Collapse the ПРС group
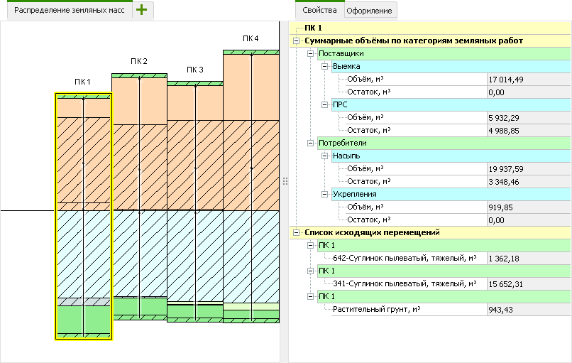572x363 pixels. click(x=324, y=104)
